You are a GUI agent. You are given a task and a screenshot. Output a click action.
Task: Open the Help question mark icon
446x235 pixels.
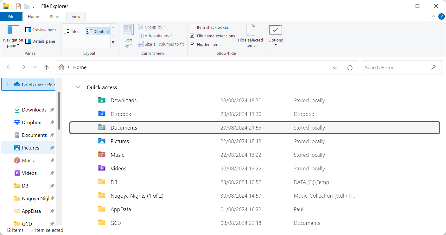click(441, 16)
